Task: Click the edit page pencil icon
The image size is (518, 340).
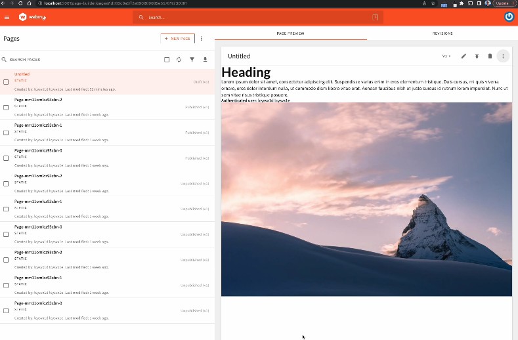Action: click(464, 56)
